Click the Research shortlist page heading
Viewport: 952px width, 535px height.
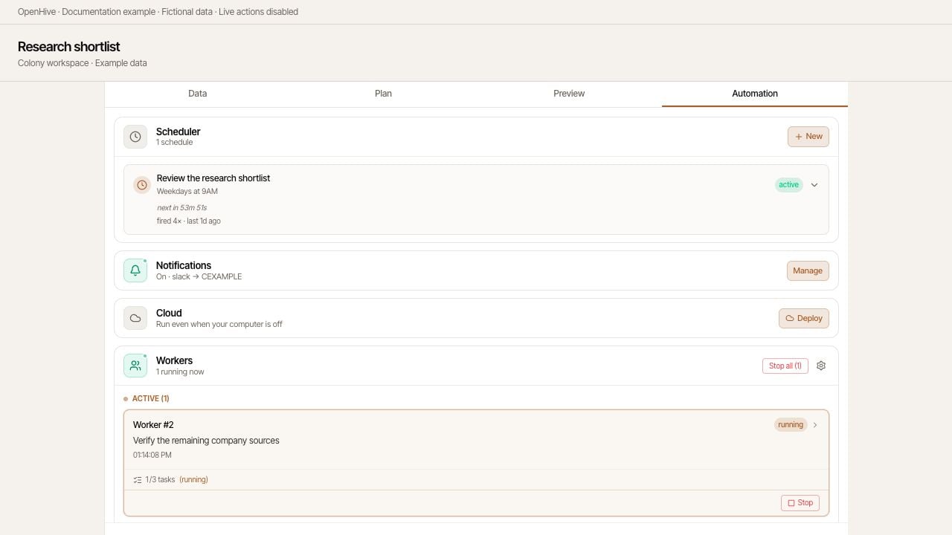(x=69, y=47)
